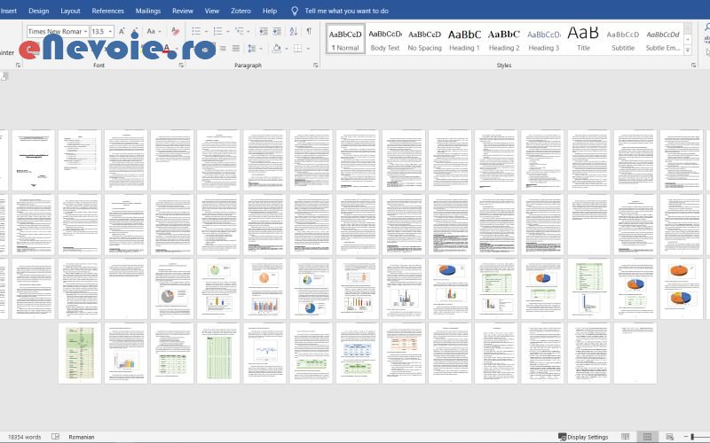This screenshot has width=710, height=443.
Task: Click the Shading paint bucket icon
Action: [x=276, y=49]
